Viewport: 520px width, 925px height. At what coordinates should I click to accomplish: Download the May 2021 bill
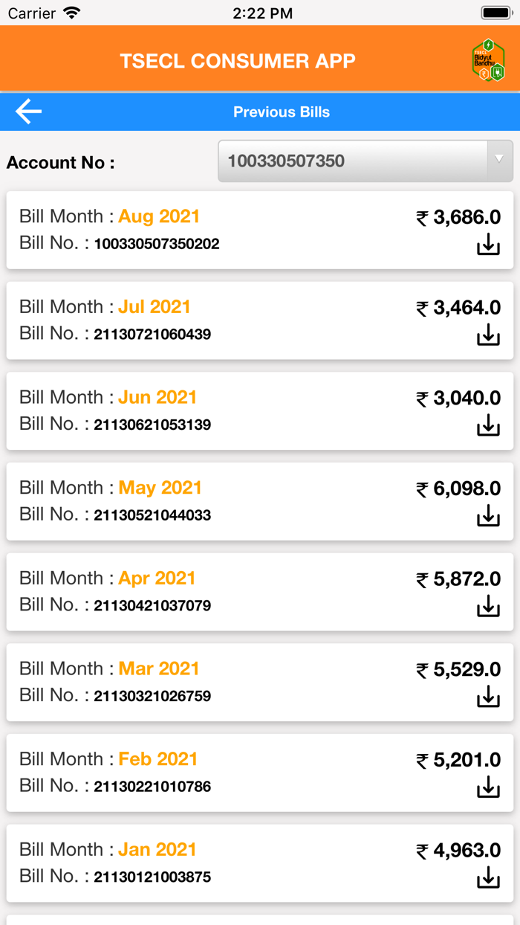[488, 516]
